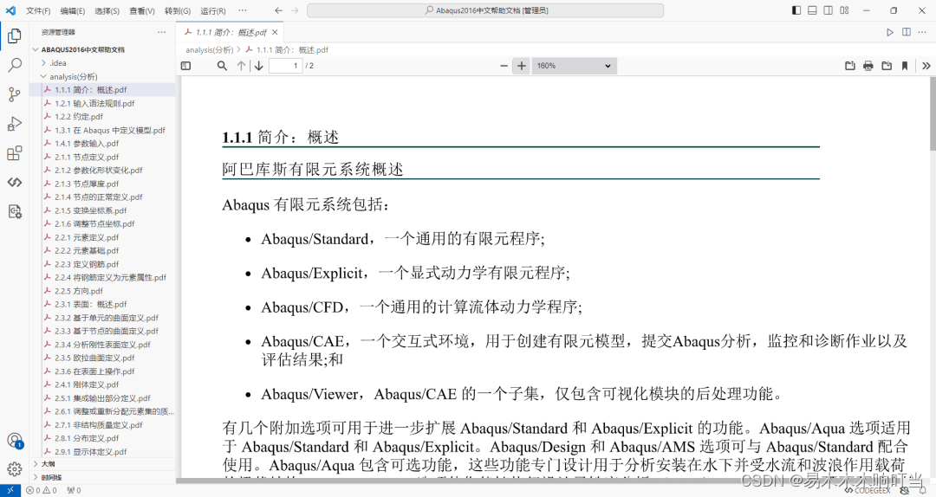Viewport: 936px width, 497px height.
Task: Open the Explorer view in activity bar
Action: (x=15, y=35)
